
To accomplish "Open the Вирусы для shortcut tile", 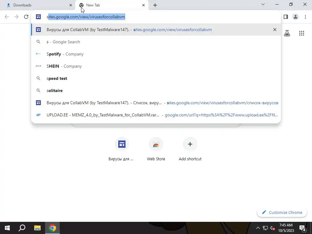I will [x=122, y=149].
